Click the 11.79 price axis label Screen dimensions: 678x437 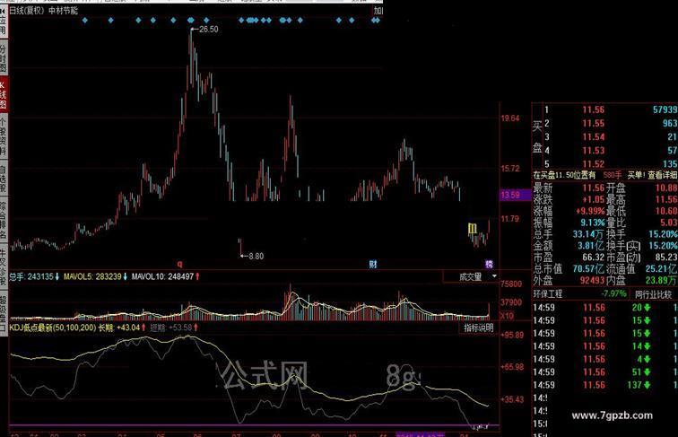pyautogui.click(x=510, y=219)
